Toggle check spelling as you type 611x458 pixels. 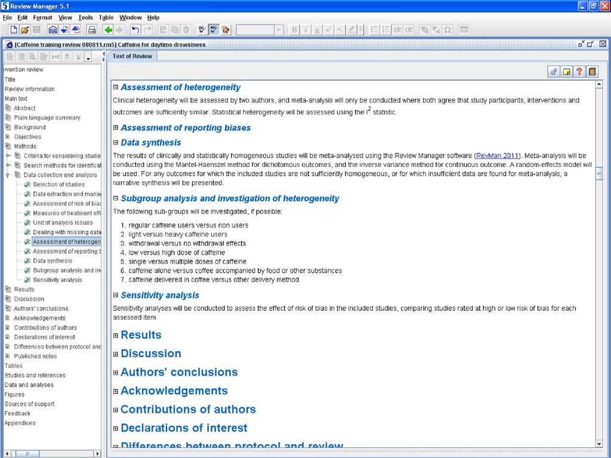[214, 30]
